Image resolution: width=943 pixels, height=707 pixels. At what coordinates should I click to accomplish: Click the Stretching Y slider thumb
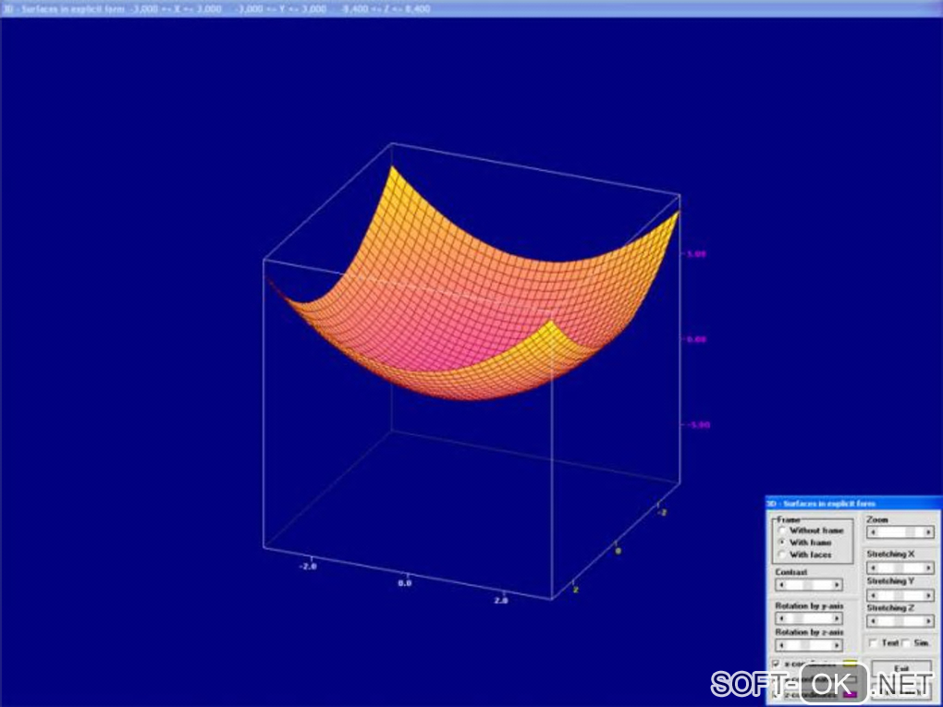click(x=900, y=595)
